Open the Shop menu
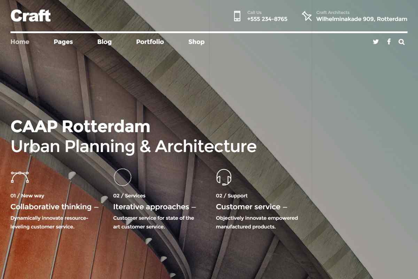The image size is (418, 279). click(x=196, y=42)
